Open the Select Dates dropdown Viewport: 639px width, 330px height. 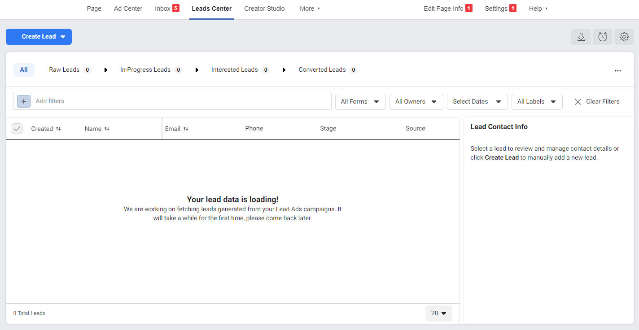[x=477, y=102]
